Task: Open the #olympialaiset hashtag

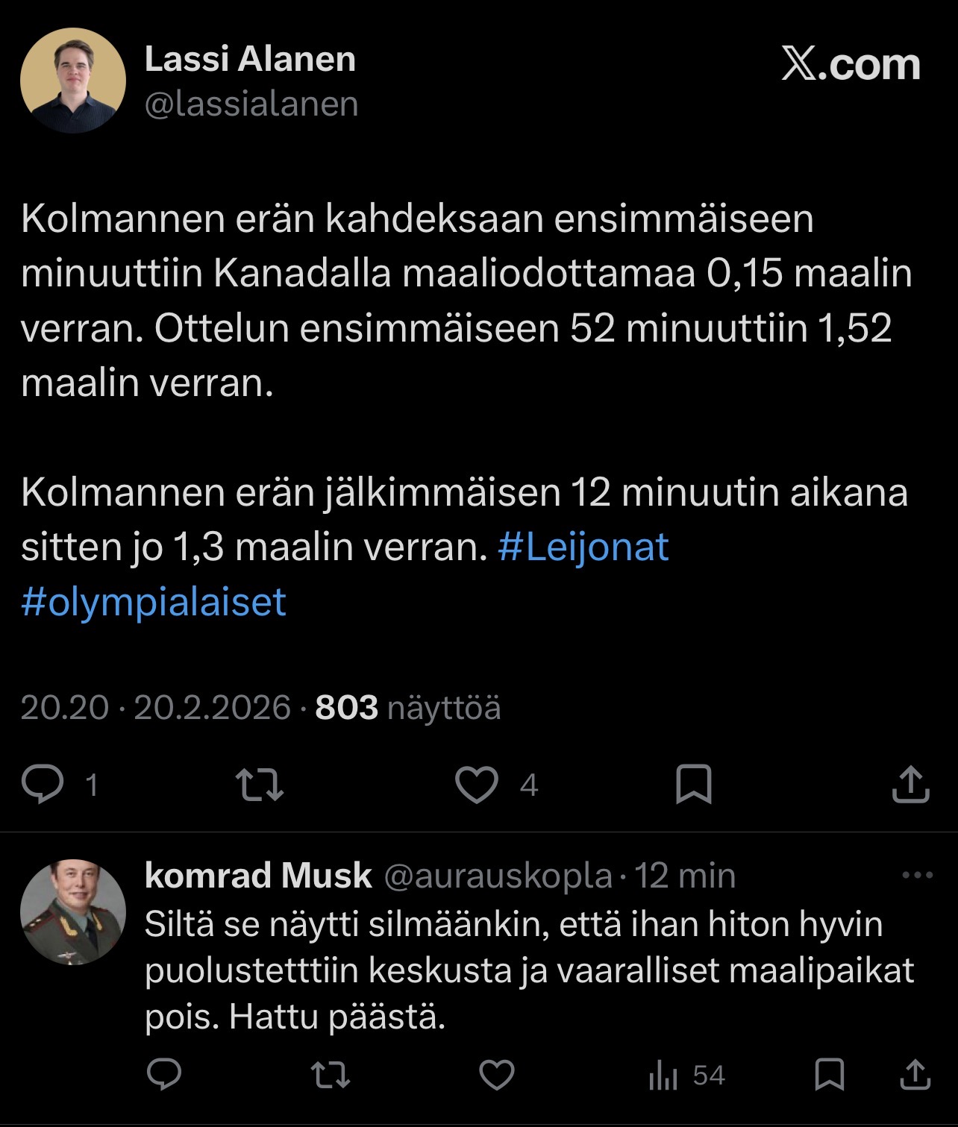Action: pyautogui.click(x=154, y=601)
